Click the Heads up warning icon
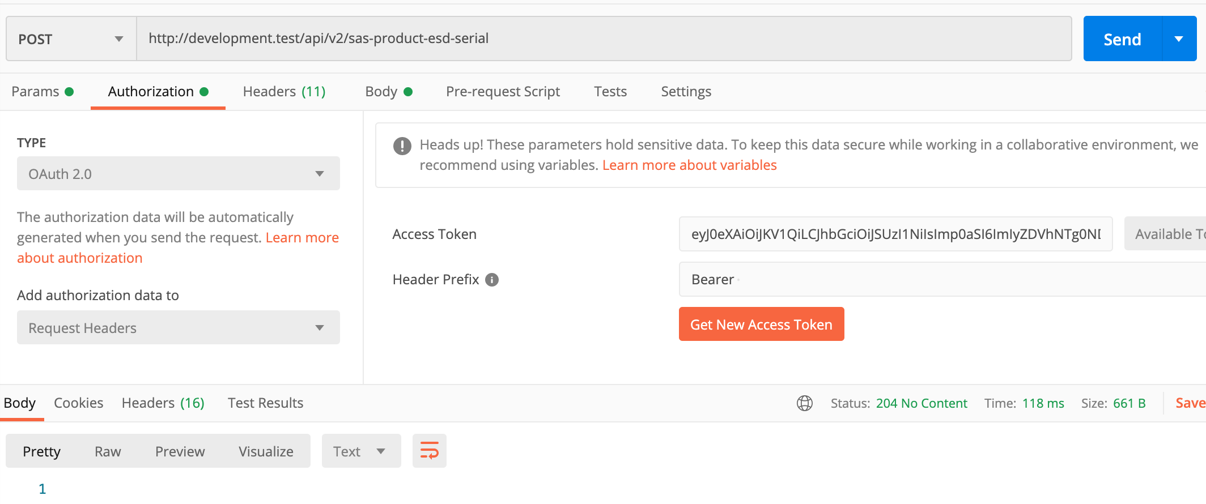The width and height of the screenshot is (1206, 504). 402,146
